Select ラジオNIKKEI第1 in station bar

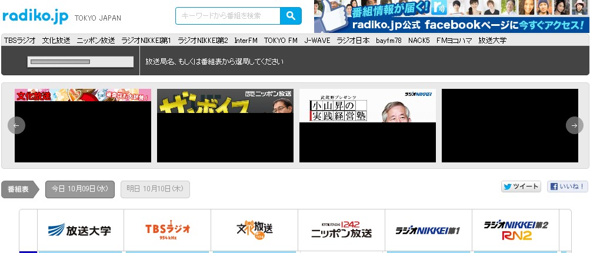click(146, 40)
